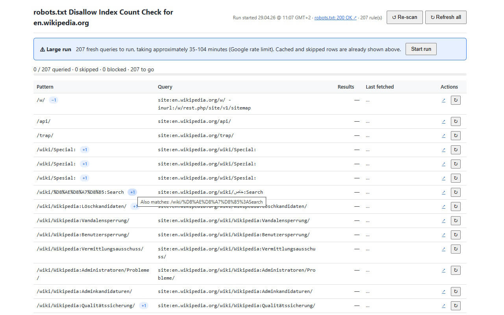Open the external search link for /wiki/Spezial:
This screenshot has height=315, width=504.
(x=444, y=164)
